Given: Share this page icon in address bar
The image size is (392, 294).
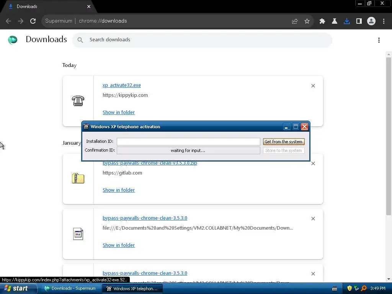Looking at the screenshot, I should (x=295, y=21).
